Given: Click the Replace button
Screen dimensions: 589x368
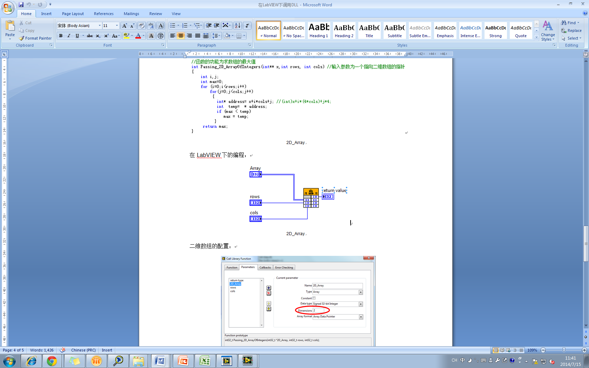Looking at the screenshot, I should coord(571,30).
